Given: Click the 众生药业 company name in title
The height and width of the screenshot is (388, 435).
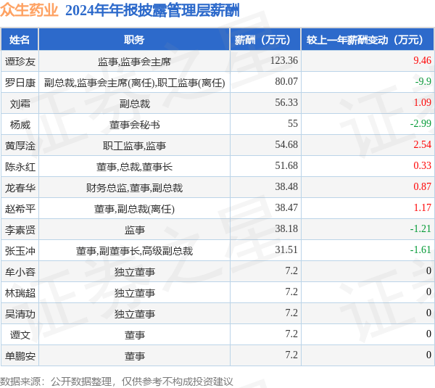Looking at the screenshot, I should pos(30,11).
